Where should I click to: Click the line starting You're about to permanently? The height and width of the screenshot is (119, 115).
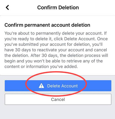(55, 33)
